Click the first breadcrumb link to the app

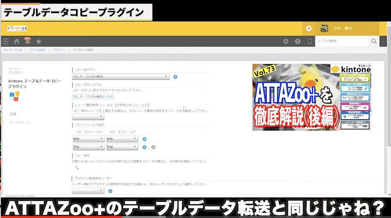(x=13, y=50)
